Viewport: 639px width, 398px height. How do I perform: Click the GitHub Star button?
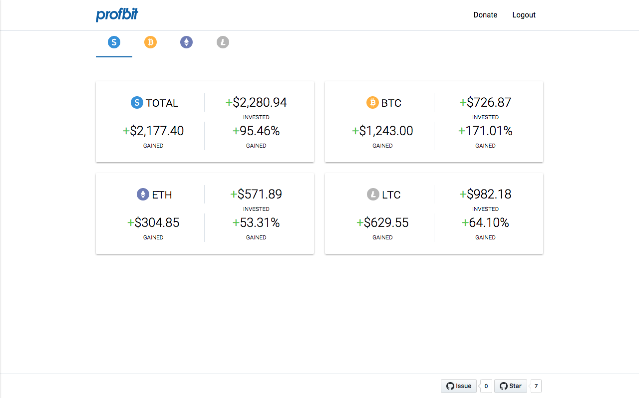[x=510, y=386]
